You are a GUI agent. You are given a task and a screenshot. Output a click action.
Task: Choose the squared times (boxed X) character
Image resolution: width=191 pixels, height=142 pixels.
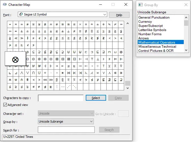[x=68, y=59]
